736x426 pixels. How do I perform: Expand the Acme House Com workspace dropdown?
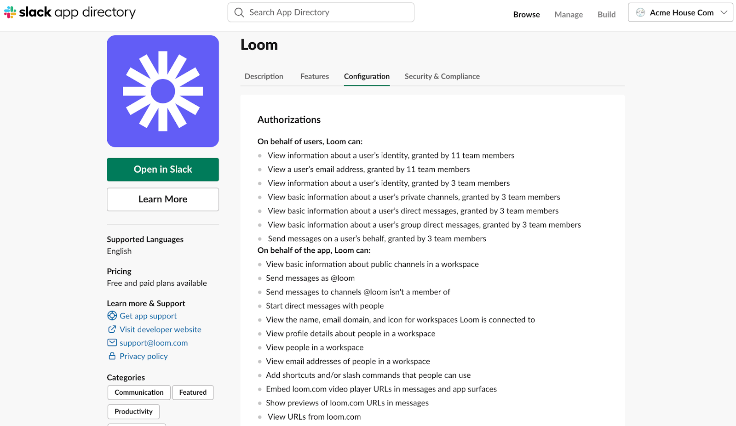click(680, 12)
